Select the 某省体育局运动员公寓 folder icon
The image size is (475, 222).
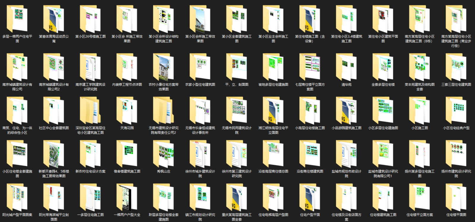pos(54,19)
